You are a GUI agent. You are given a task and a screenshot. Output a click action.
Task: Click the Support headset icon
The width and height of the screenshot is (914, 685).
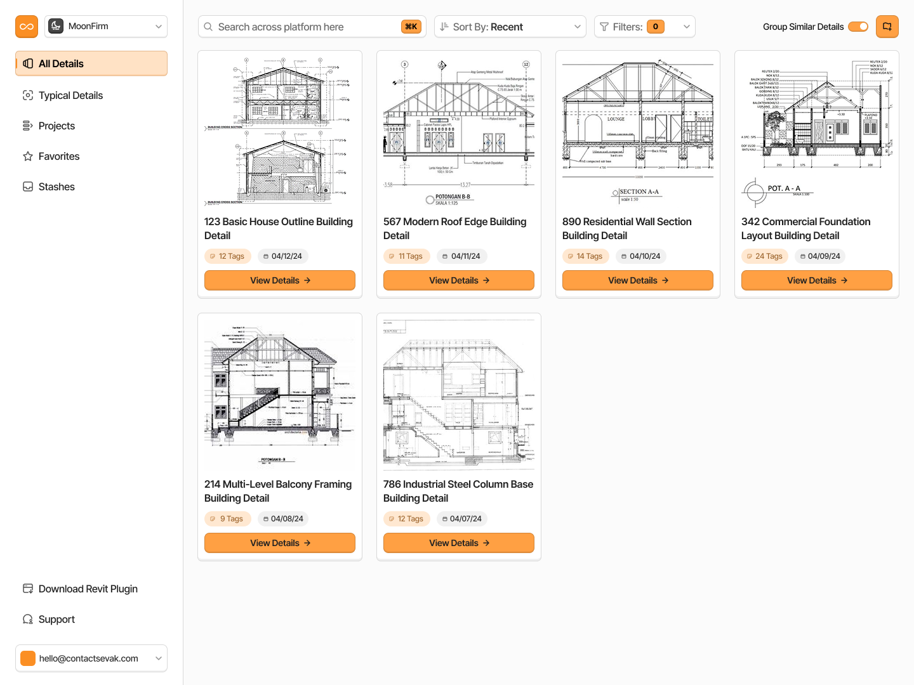[x=28, y=619]
